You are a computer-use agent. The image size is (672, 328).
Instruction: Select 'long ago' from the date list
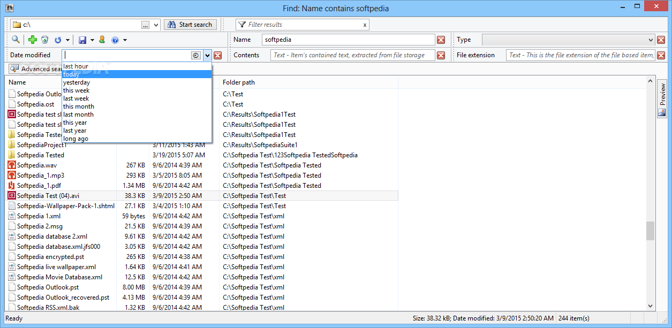pos(137,139)
